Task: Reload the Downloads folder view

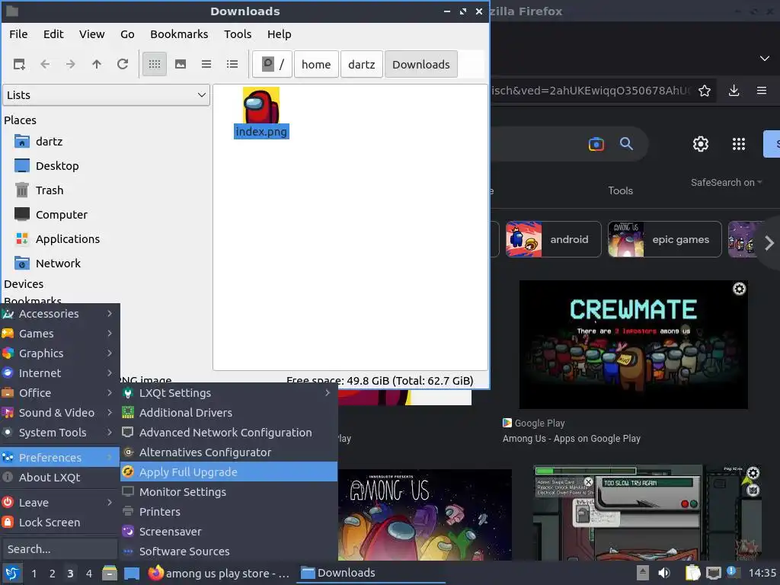Action: point(123,64)
